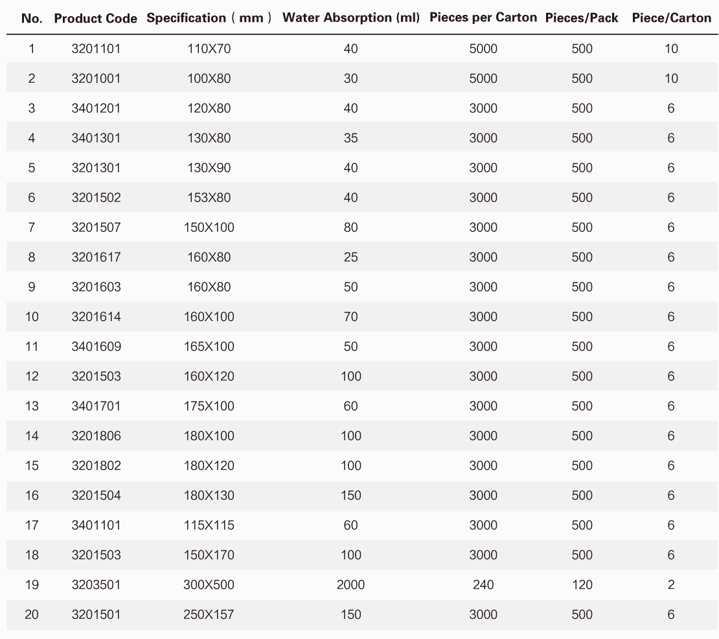Select product code 3401301
The height and width of the screenshot is (639, 719).
[96, 138]
